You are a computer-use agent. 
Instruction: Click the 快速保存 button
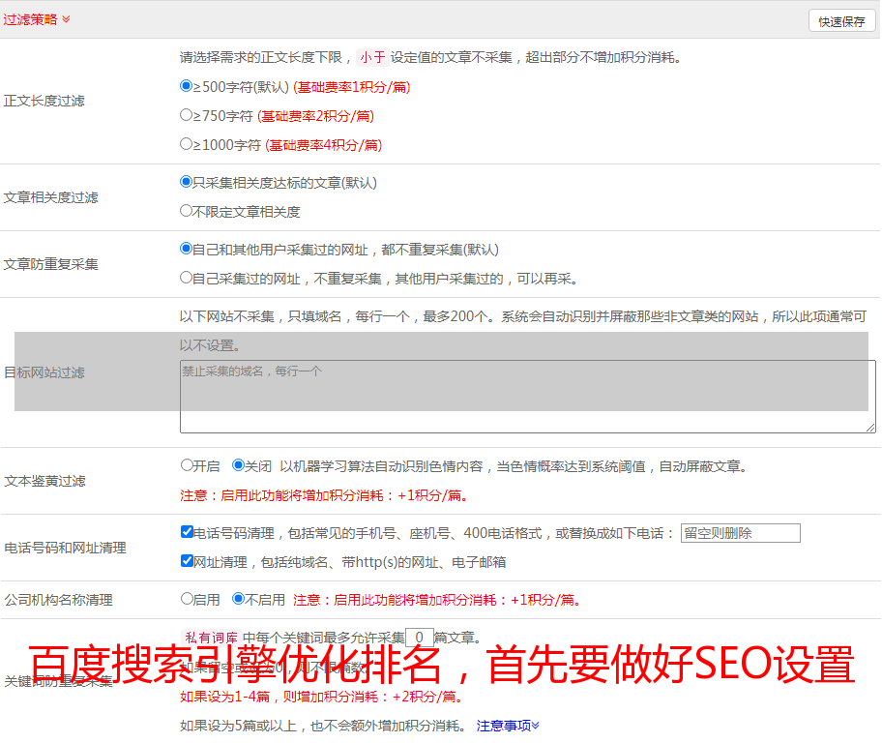pyautogui.click(x=841, y=21)
